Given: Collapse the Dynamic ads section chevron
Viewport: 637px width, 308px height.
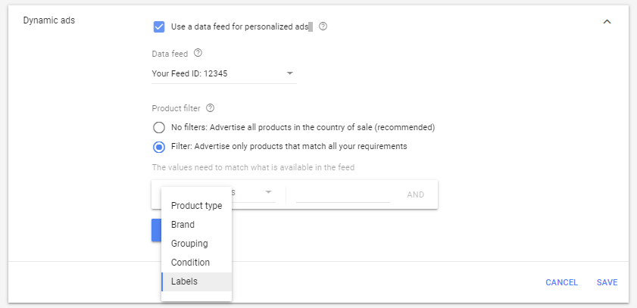Looking at the screenshot, I should click(x=607, y=22).
